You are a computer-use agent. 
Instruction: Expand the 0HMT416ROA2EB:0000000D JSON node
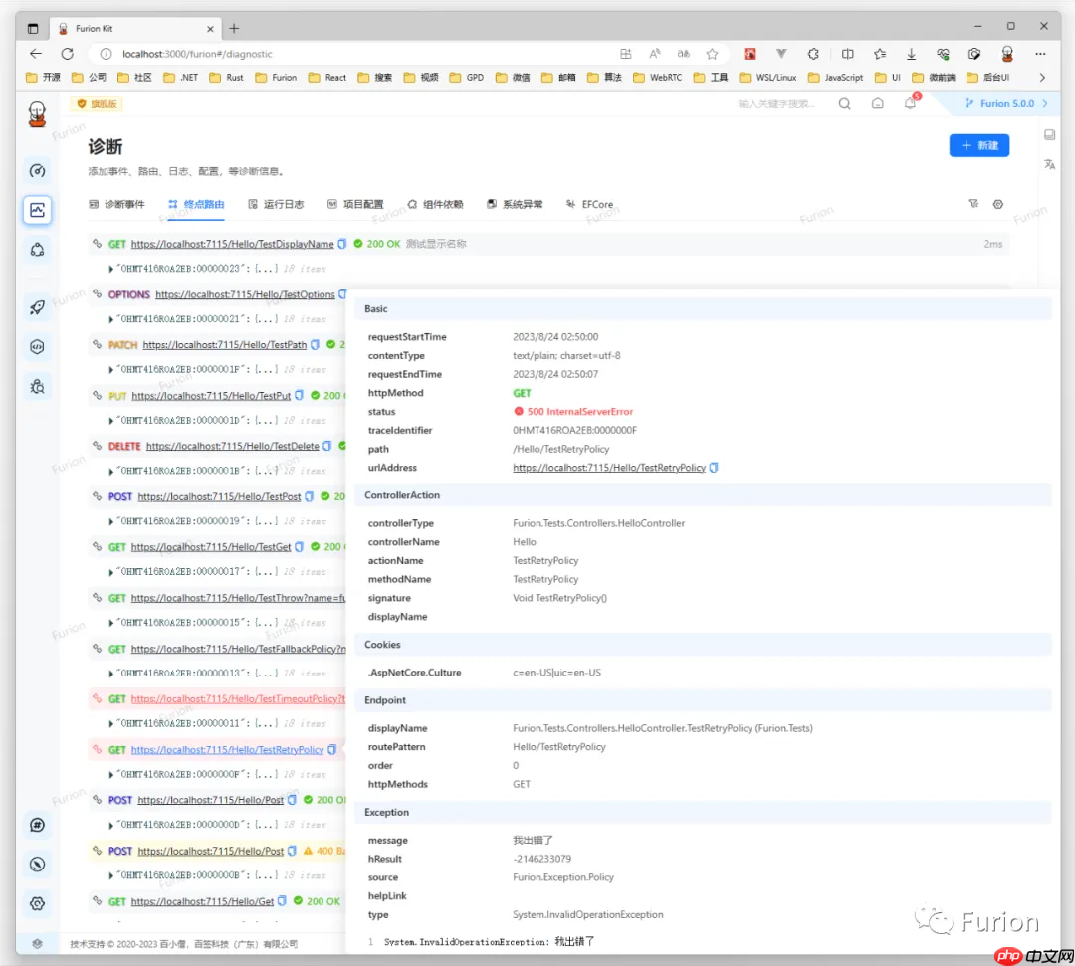111,825
